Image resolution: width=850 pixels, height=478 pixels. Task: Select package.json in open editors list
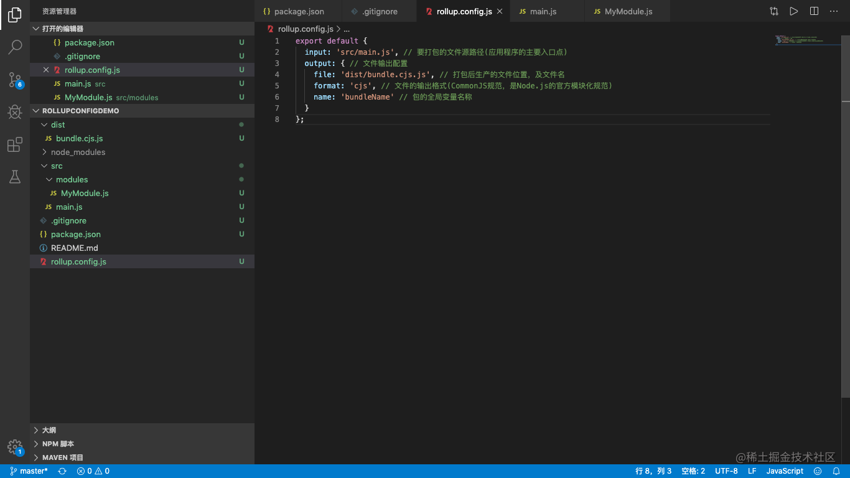142,42
